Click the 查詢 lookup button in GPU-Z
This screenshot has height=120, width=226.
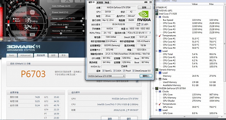pyautogui.click(x=144, y=8)
